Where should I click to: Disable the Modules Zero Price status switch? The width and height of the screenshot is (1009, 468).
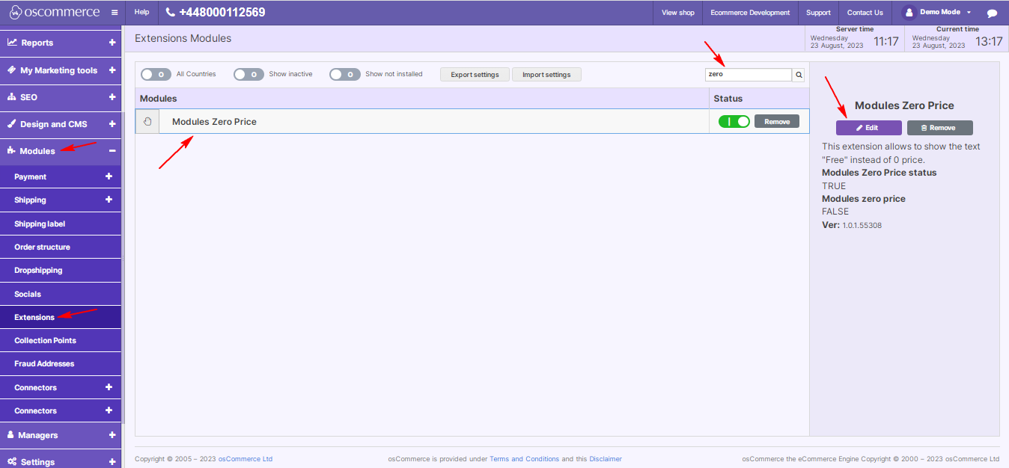point(734,121)
